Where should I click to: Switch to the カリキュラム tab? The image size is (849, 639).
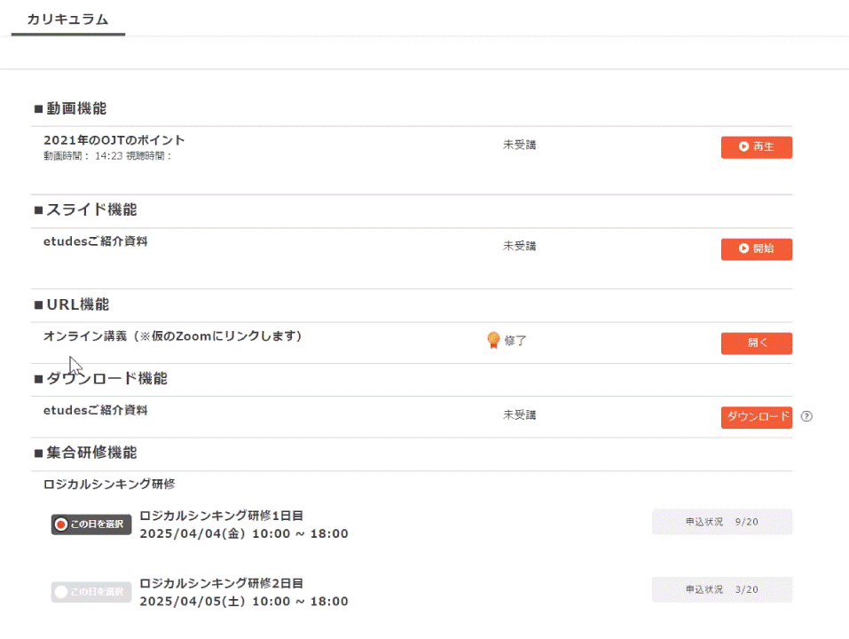click(x=67, y=20)
